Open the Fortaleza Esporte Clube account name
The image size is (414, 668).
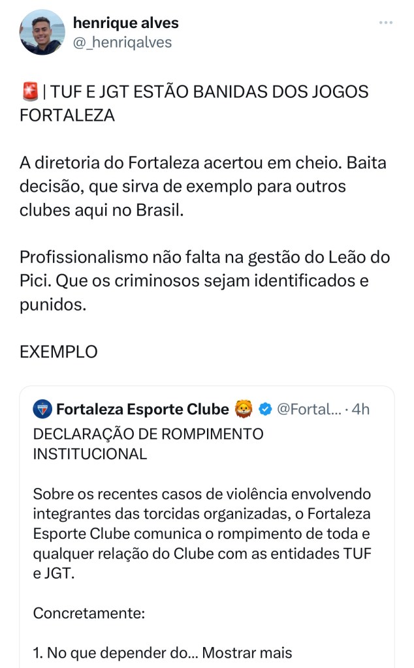coord(142,409)
